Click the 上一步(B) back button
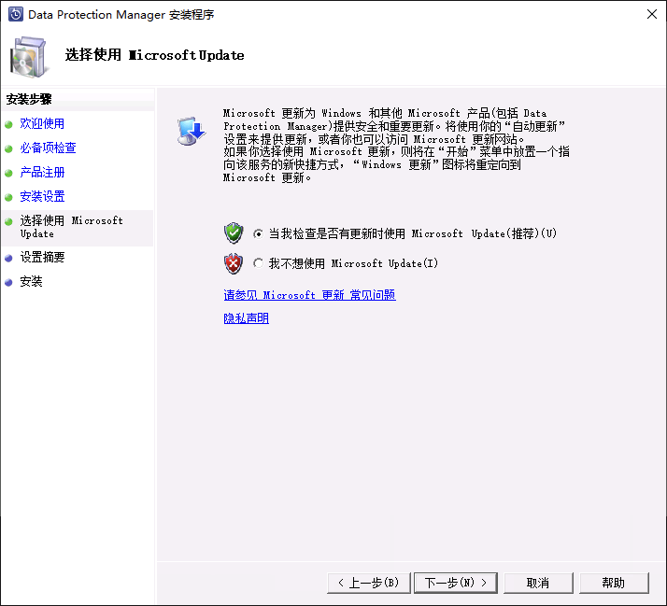 tap(369, 583)
